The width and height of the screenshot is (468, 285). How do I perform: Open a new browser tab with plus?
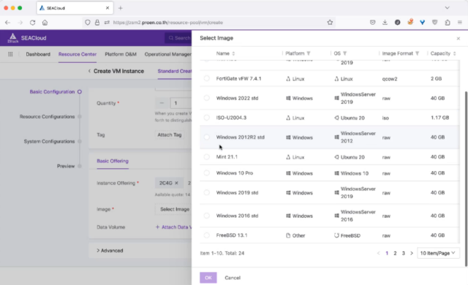[x=120, y=8]
